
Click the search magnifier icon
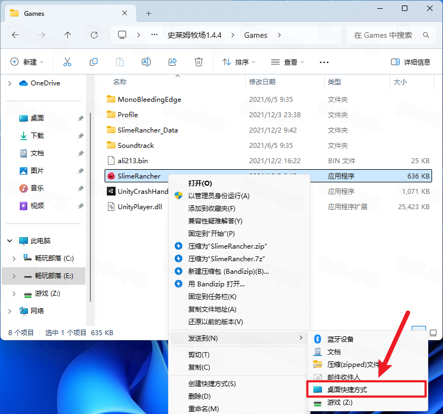click(x=426, y=35)
